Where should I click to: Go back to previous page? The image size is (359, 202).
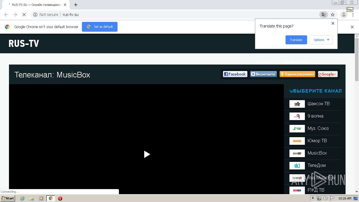(x=6, y=15)
